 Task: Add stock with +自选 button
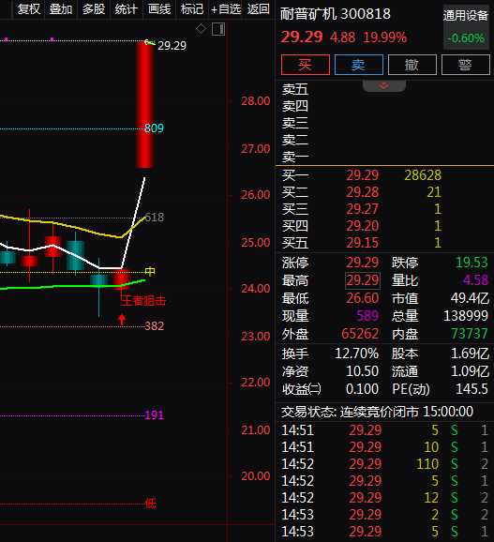click(x=226, y=9)
